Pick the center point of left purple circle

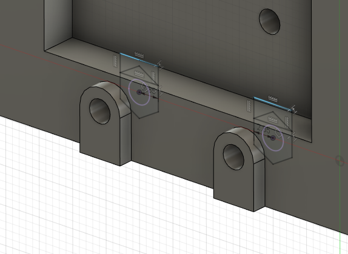(139, 92)
